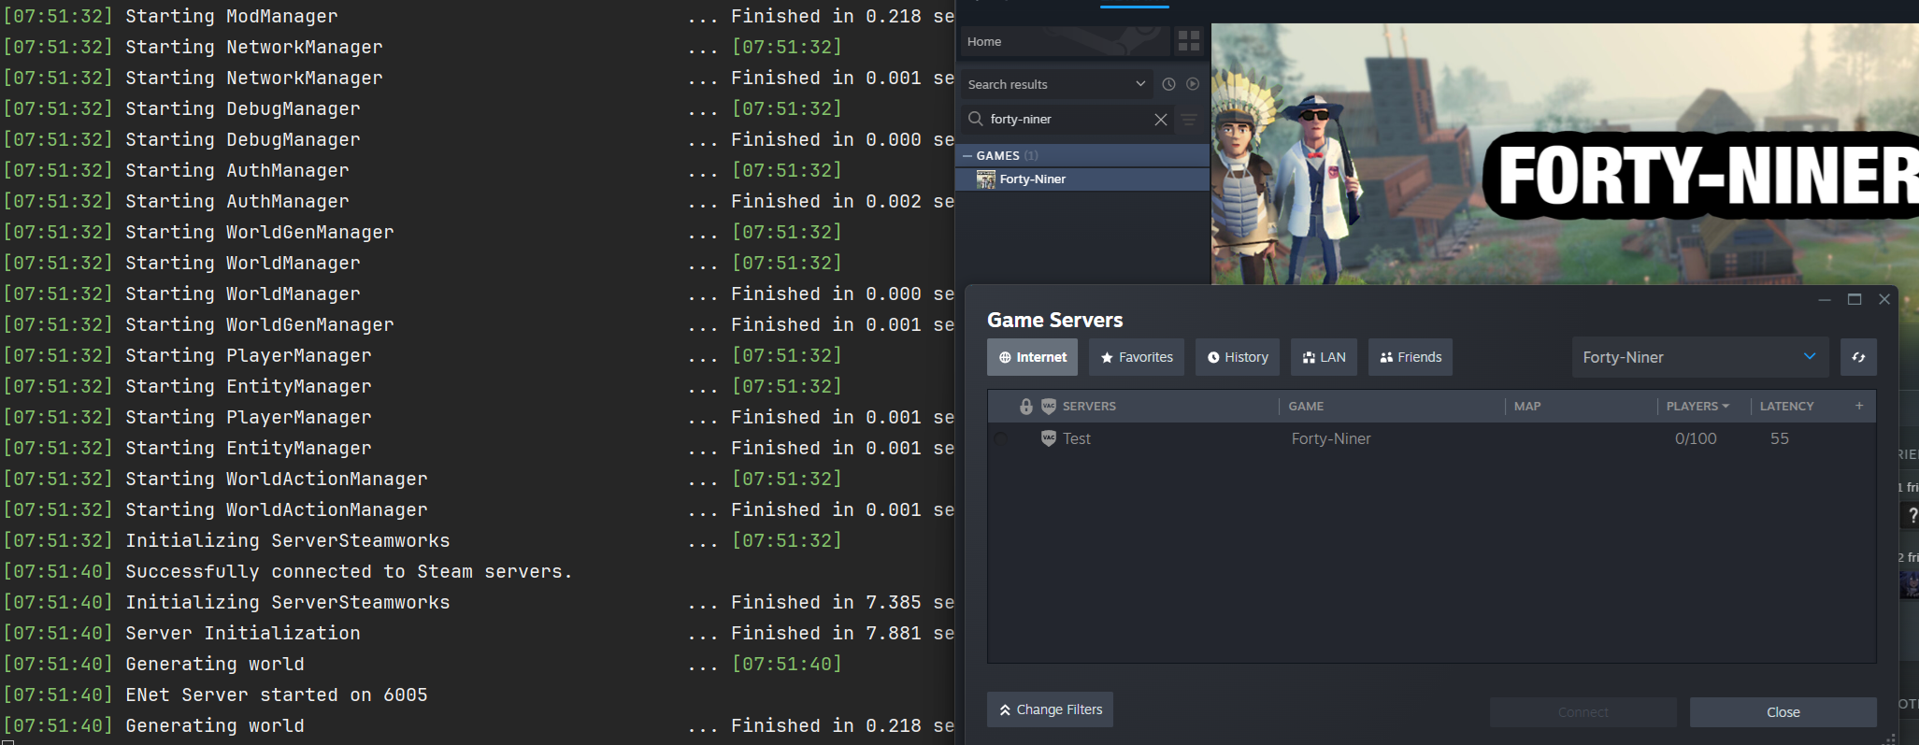Click the Forty-Niner game thumbnail icon
Screen dimensions: 1919x745
point(986,179)
